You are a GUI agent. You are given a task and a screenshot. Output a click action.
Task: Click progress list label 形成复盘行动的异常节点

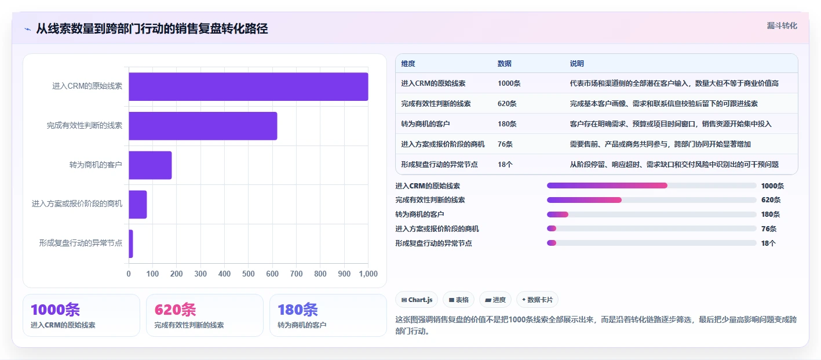click(x=433, y=243)
